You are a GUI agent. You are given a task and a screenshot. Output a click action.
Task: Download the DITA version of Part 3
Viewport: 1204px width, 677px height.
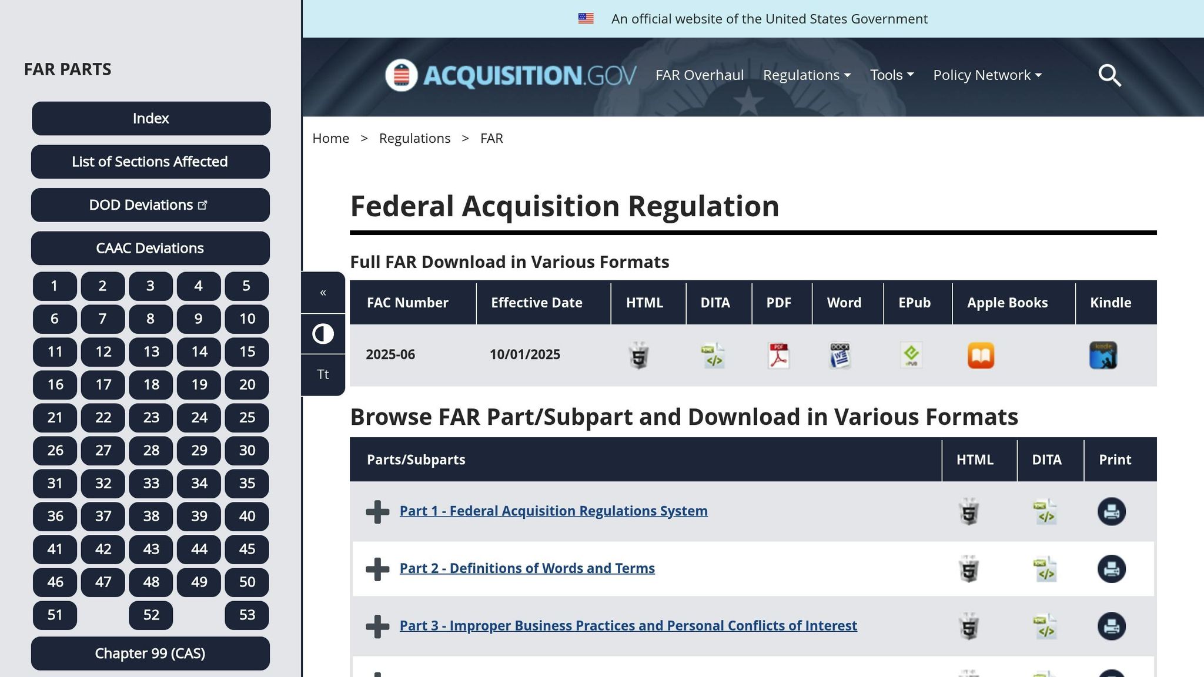(1046, 626)
